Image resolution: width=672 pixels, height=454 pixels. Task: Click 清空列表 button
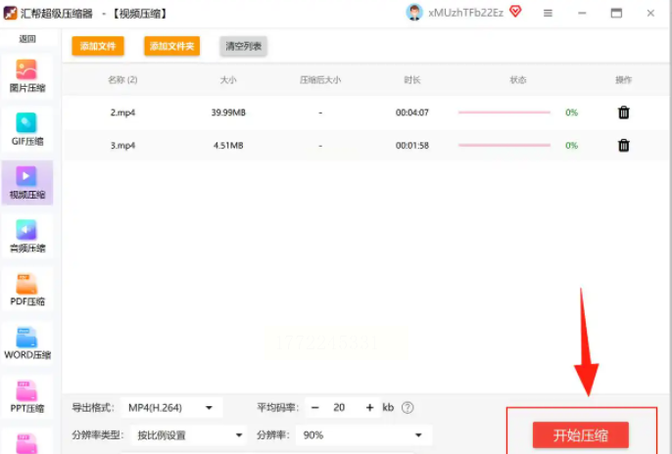point(243,46)
